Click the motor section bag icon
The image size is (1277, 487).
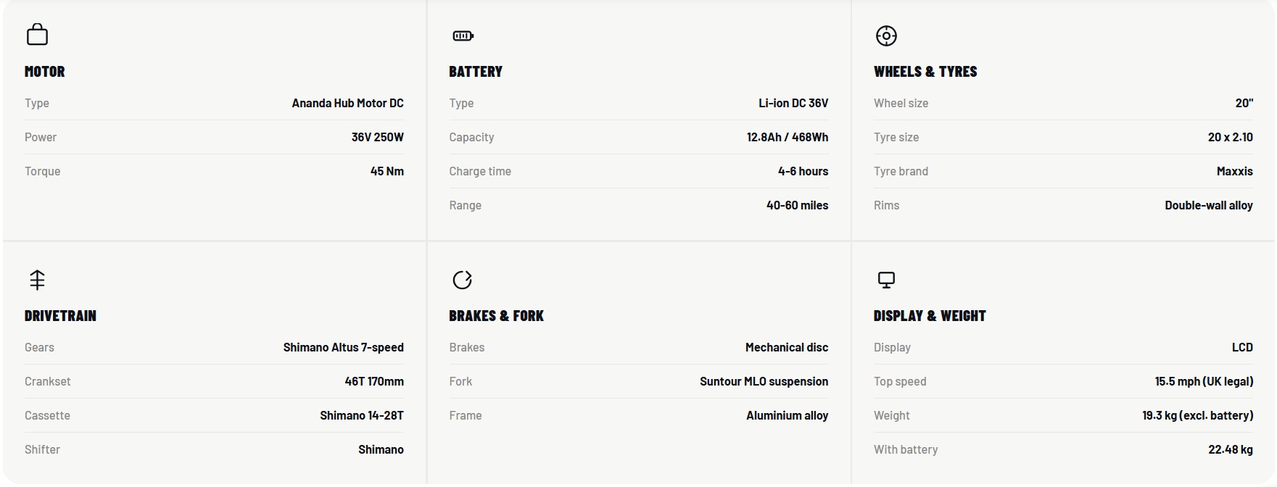pos(37,34)
